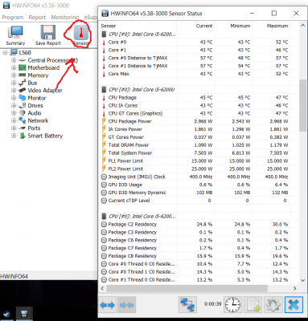Click the vertical scrollbar down arrow
Image resolution: width=308 pixels, height=321 pixels.
pyautogui.click(x=303, y=280)
